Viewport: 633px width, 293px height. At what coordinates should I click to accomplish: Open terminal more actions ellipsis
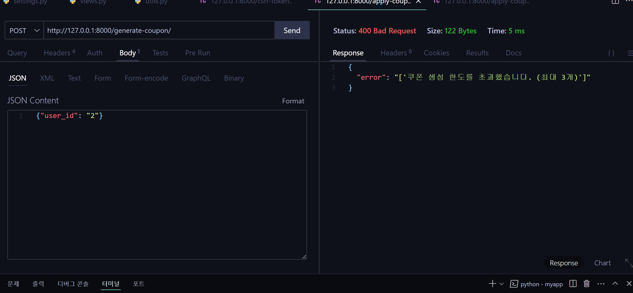tap(601, 284)
